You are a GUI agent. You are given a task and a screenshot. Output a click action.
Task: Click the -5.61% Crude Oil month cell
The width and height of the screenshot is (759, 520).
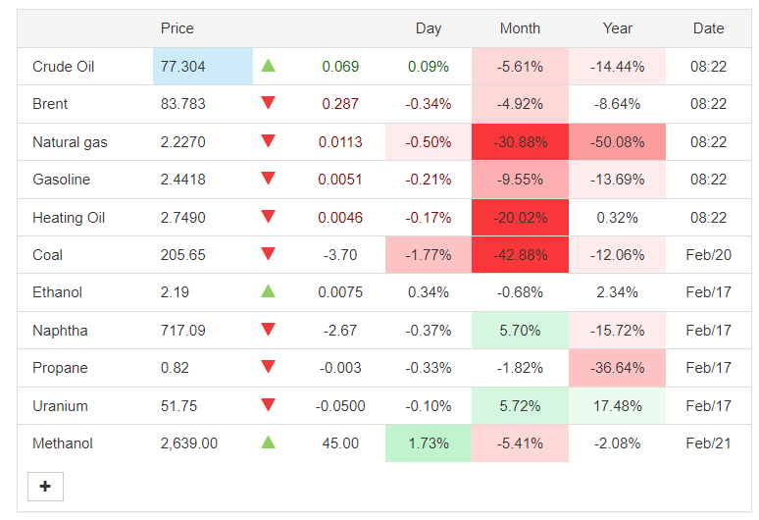tap(520, 67)
